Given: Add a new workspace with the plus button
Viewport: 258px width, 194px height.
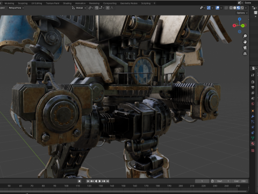Looking at the screenshot, I should point(154,3).
